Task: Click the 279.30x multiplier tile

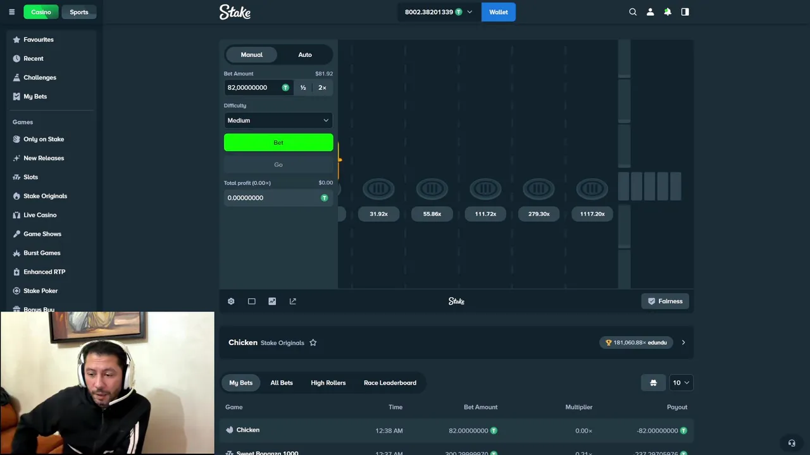Action: (x=539, y=214)
